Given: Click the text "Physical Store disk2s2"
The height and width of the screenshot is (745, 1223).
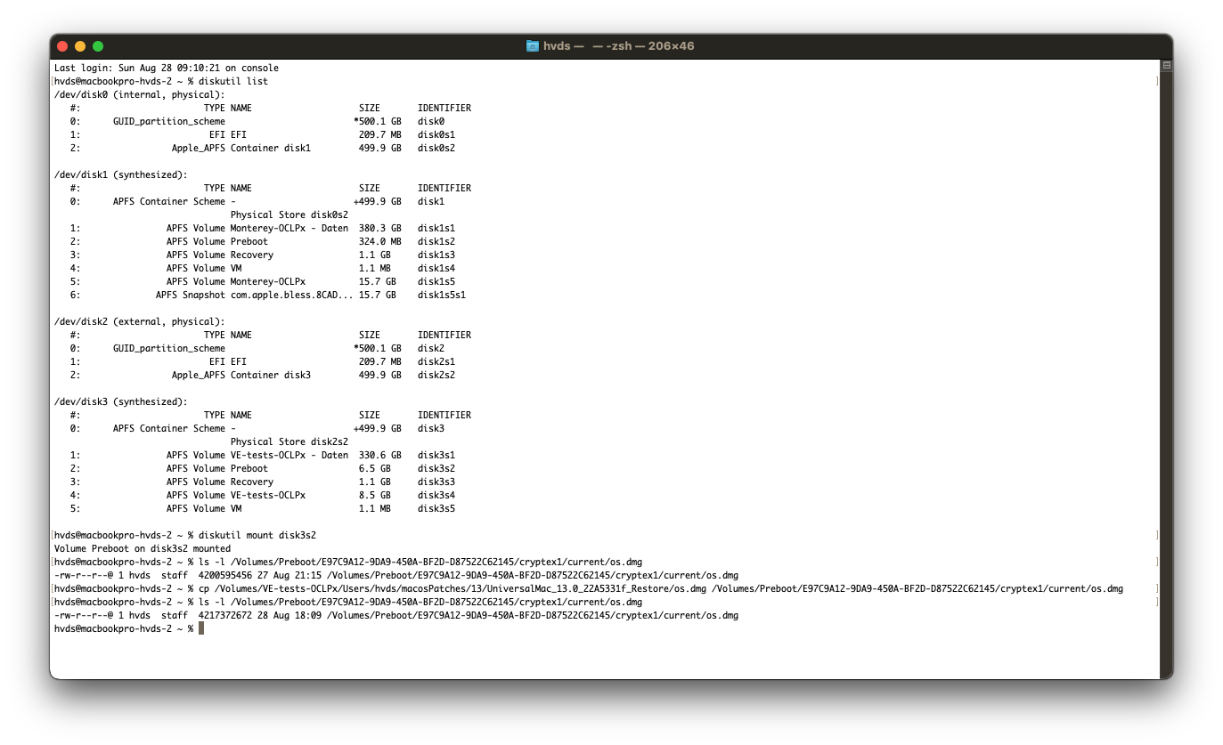Looking at the screenshot, I should 289,441.
